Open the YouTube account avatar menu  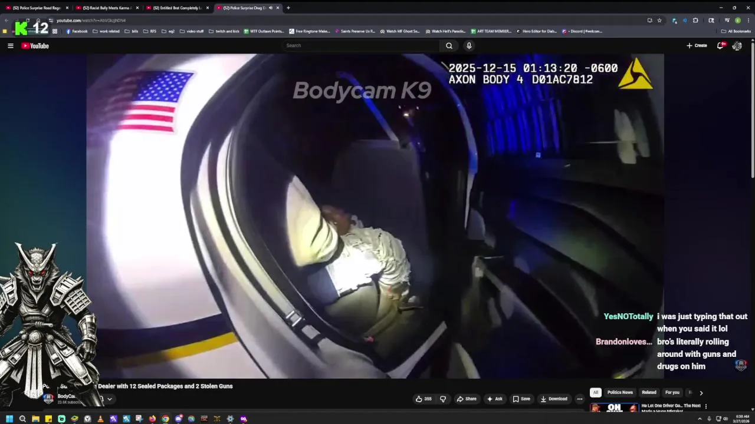pos(737,45)
